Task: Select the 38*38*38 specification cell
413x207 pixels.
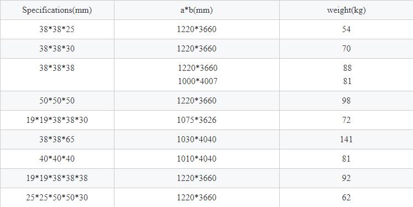Action: [57, 75]
